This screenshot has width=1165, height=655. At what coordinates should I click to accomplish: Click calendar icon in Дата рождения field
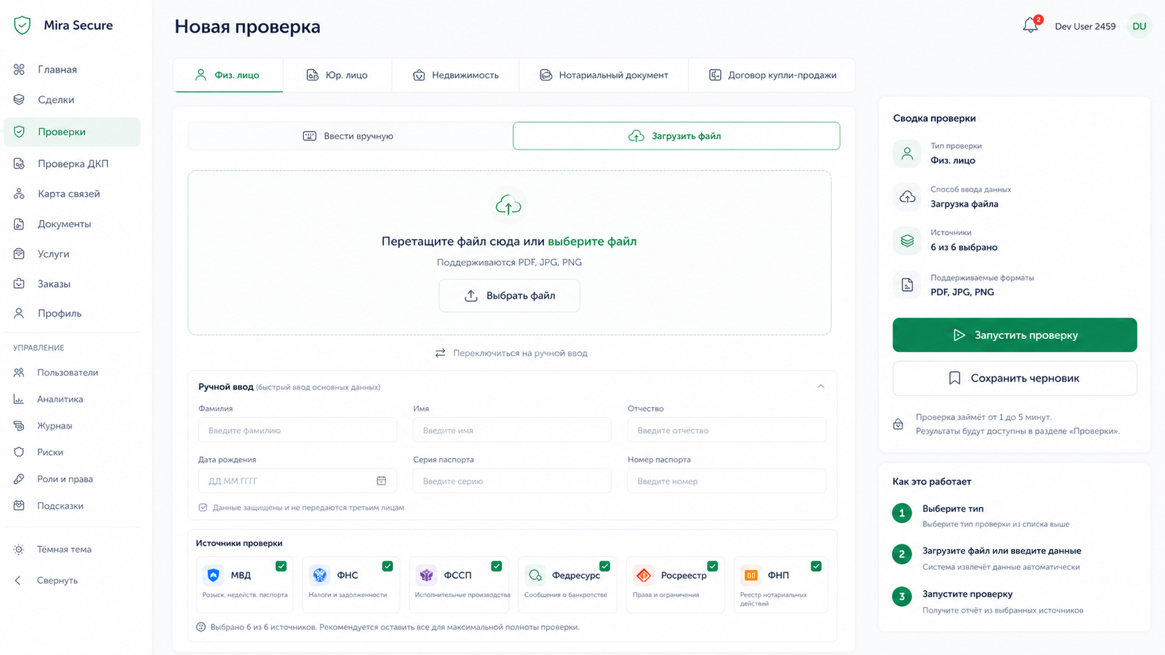[x=381, y=481]
